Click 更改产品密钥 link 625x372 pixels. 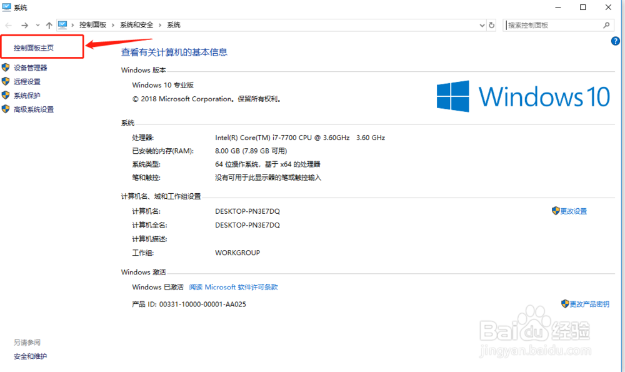tap(589, 304)
